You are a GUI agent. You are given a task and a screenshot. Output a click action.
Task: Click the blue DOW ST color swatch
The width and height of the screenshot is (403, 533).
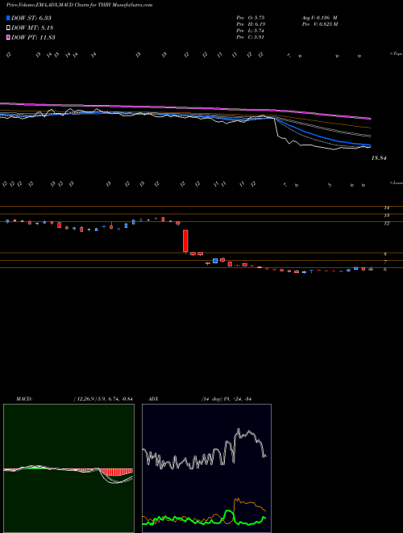click(x=8, y=18)
